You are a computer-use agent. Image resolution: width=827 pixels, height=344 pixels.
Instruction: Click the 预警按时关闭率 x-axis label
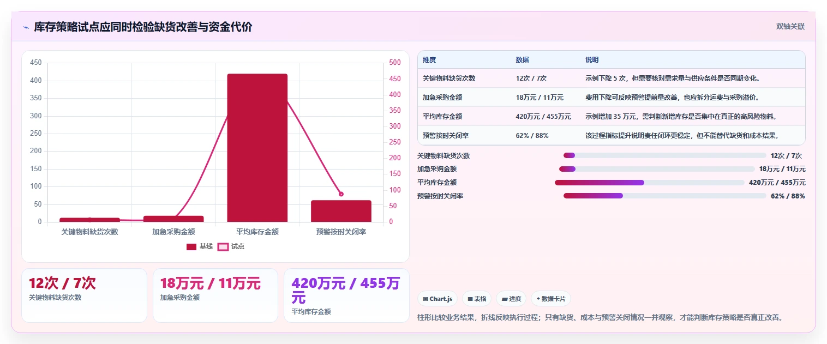coord(341,232)
